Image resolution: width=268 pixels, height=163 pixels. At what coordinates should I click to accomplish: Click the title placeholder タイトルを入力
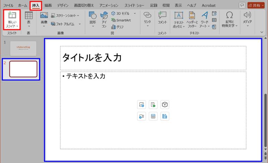[153, 58]
